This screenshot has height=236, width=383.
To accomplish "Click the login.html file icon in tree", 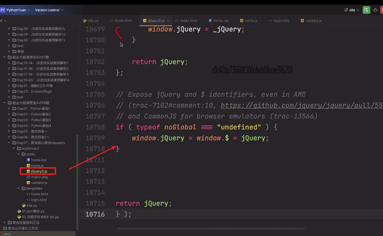I will 28,200.
